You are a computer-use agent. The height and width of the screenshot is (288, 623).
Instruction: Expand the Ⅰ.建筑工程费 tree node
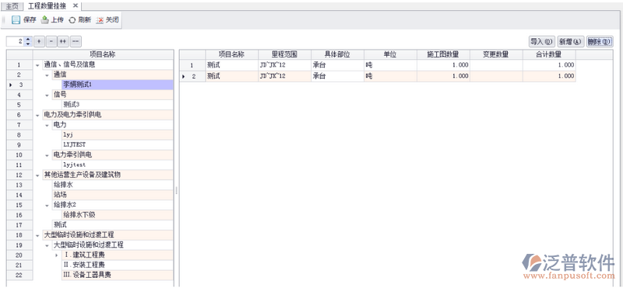[57, 255]
